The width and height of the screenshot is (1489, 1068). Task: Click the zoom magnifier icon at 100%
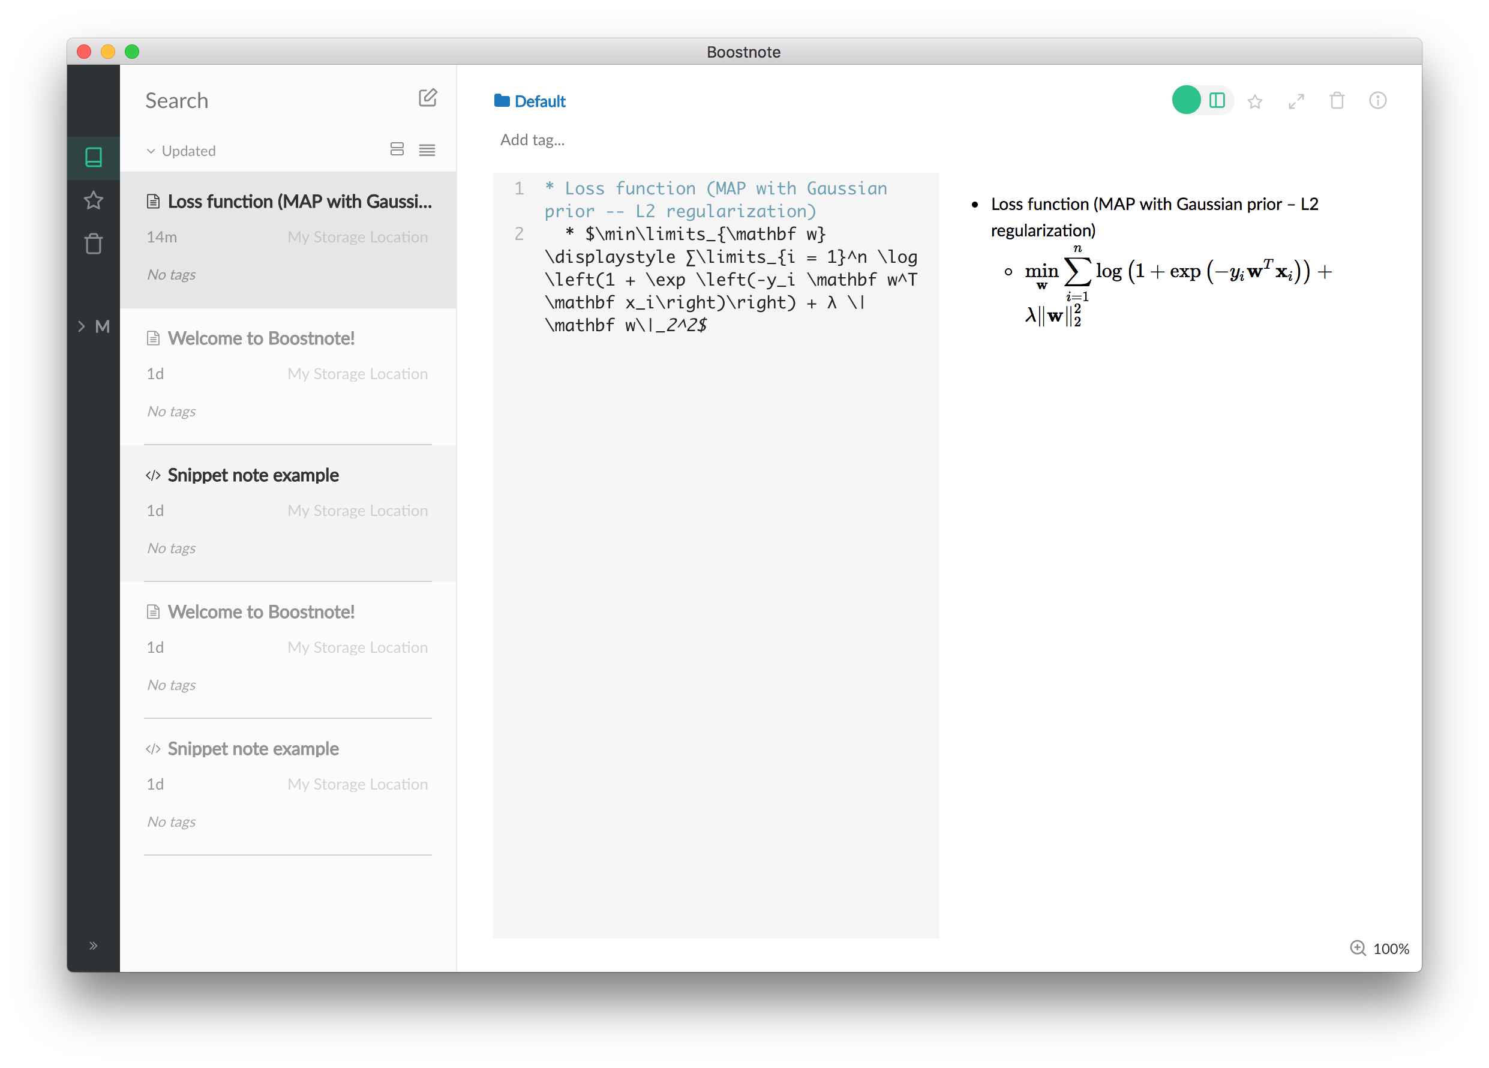pyautogui.click(x=1358, y=948)
